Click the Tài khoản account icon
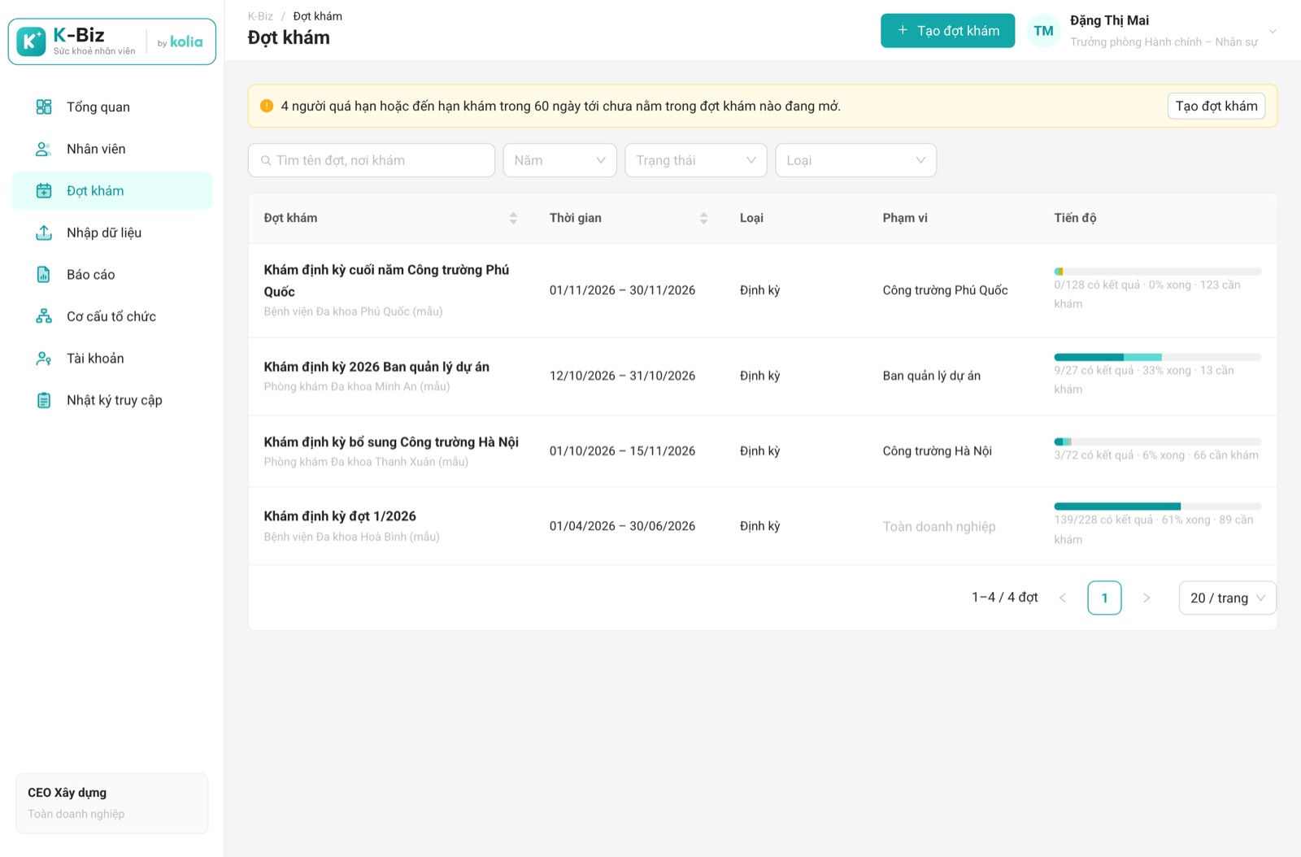This screenshot has width=1301, height=857. [44, 359]
